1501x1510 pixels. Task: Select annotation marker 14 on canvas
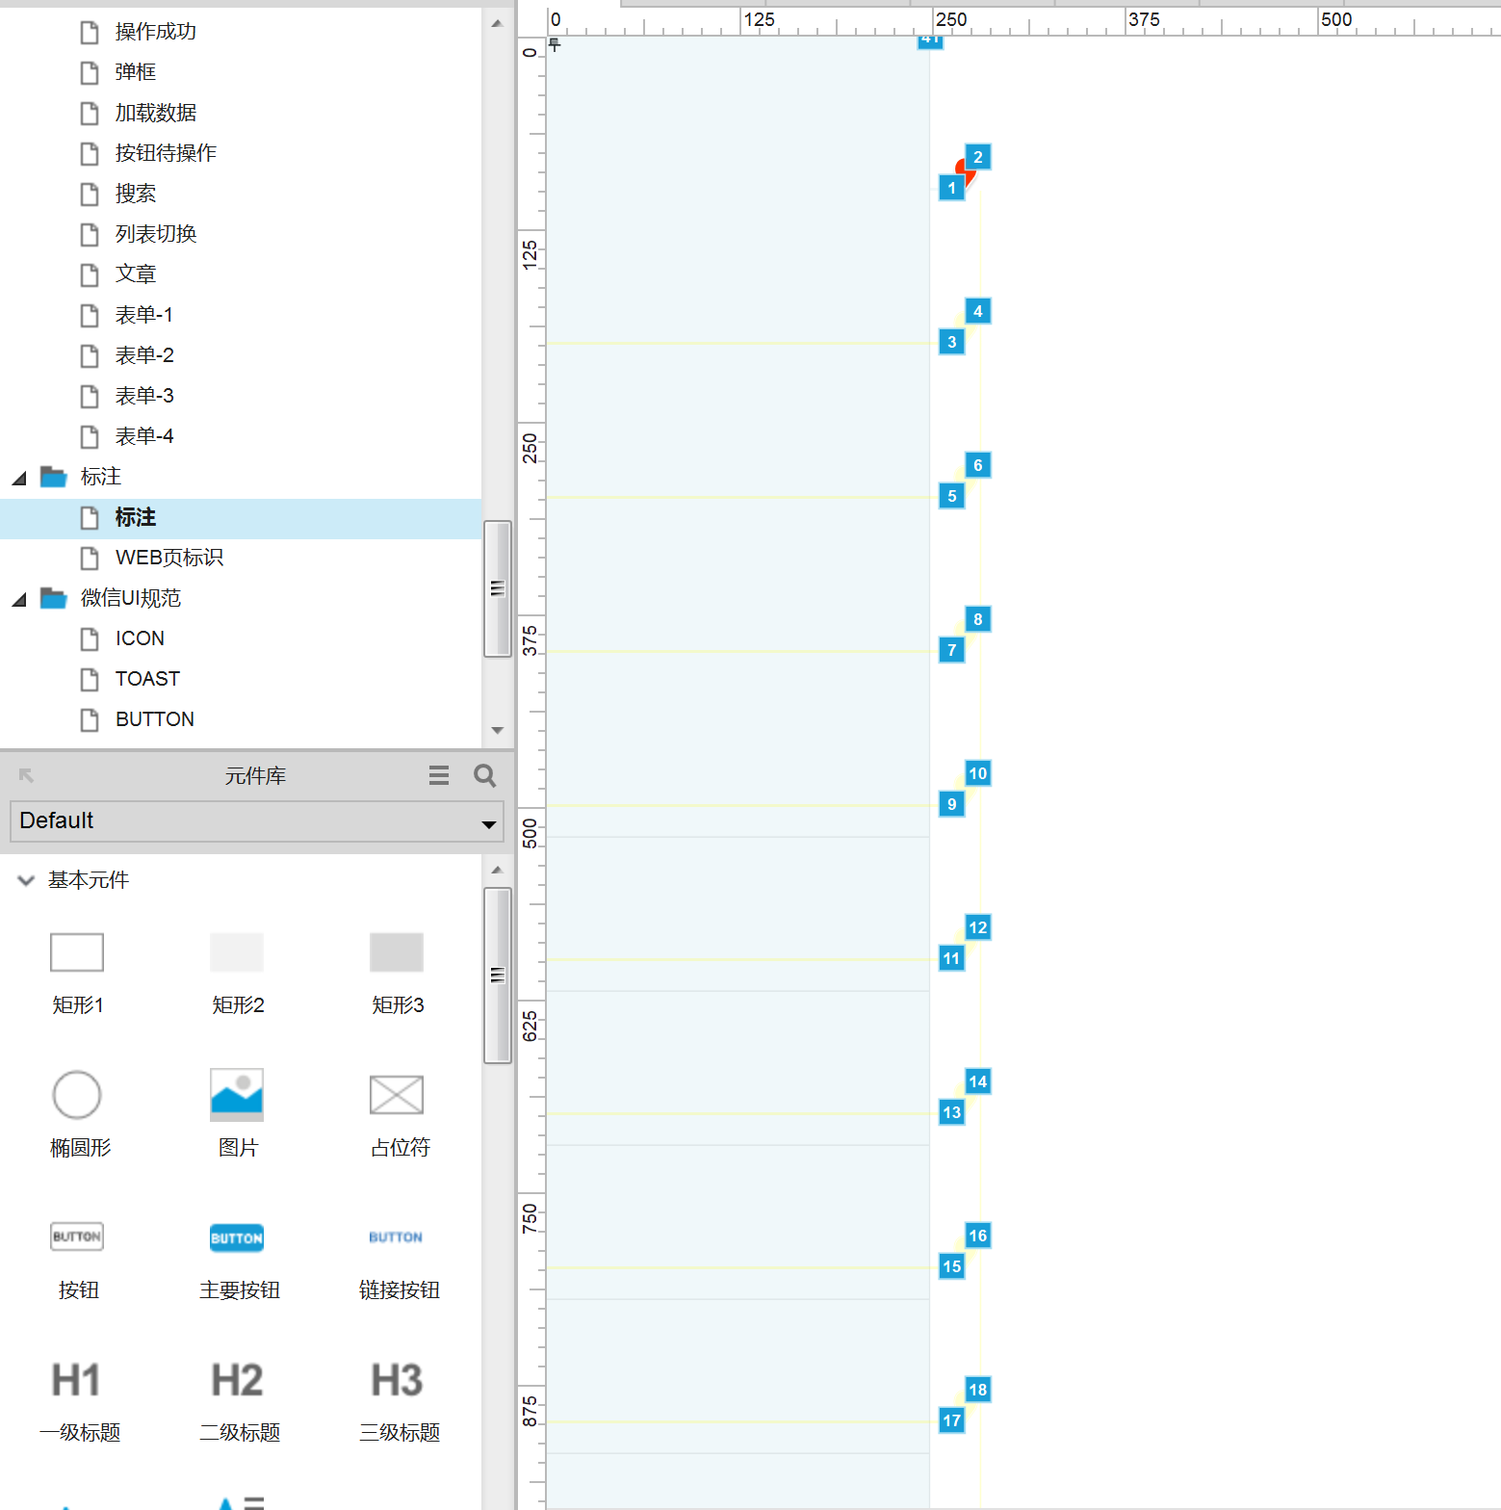tap(978, 1081)
